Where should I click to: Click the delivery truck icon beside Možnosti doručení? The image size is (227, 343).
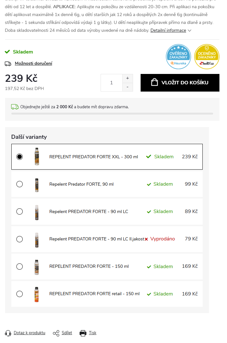(8, 64)
